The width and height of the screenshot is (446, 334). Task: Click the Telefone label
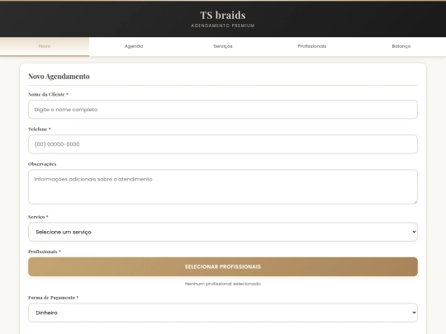40,129
